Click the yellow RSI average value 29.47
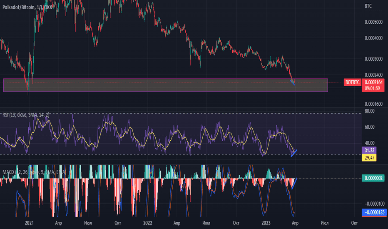Screen dimensions: 388x229 369,158
